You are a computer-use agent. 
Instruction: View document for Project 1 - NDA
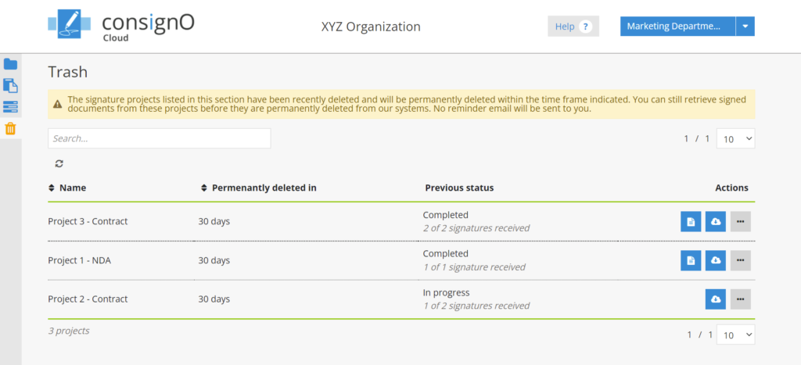691,260
